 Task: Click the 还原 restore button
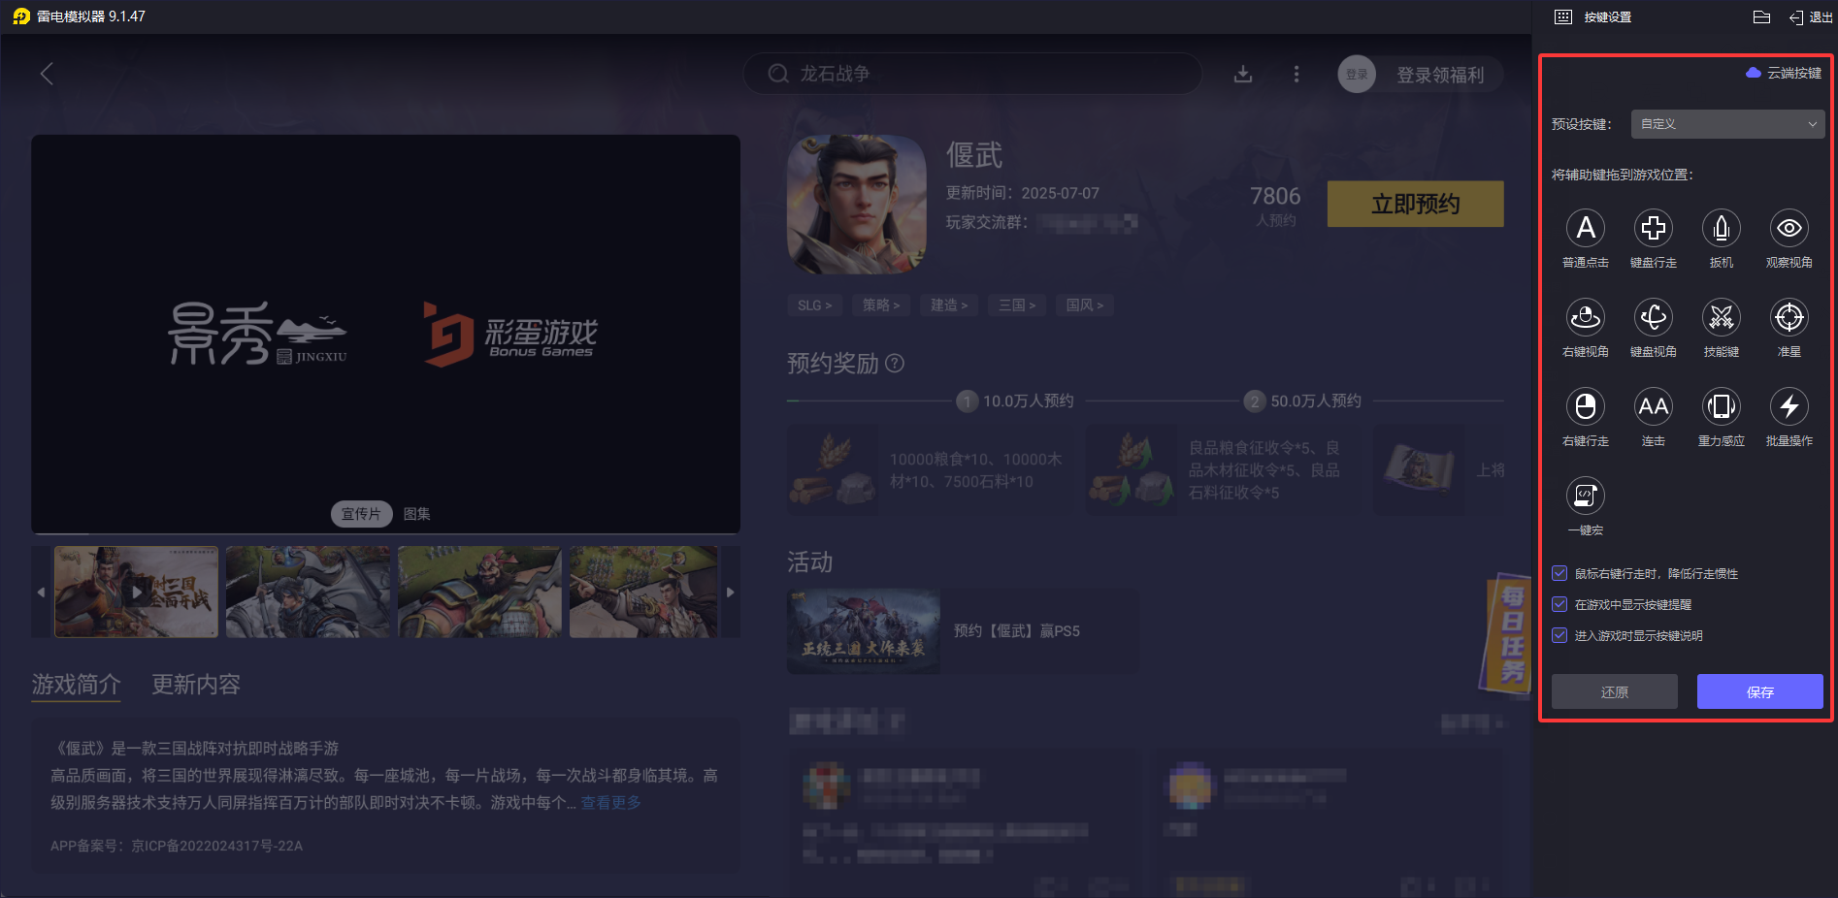(x=1614, y=691)
